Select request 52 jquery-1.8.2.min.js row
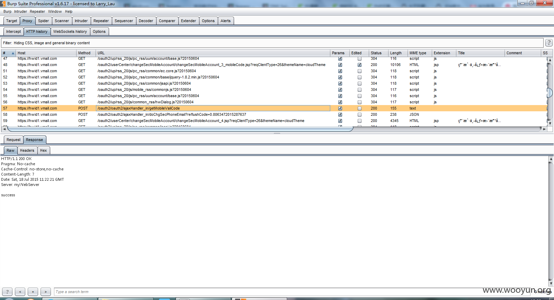The width and height of the screenshot is (554, 300). (x=274, y=77)
